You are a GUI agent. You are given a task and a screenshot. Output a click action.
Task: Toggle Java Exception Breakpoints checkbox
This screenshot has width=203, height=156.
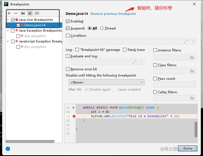tap(13, 31)
